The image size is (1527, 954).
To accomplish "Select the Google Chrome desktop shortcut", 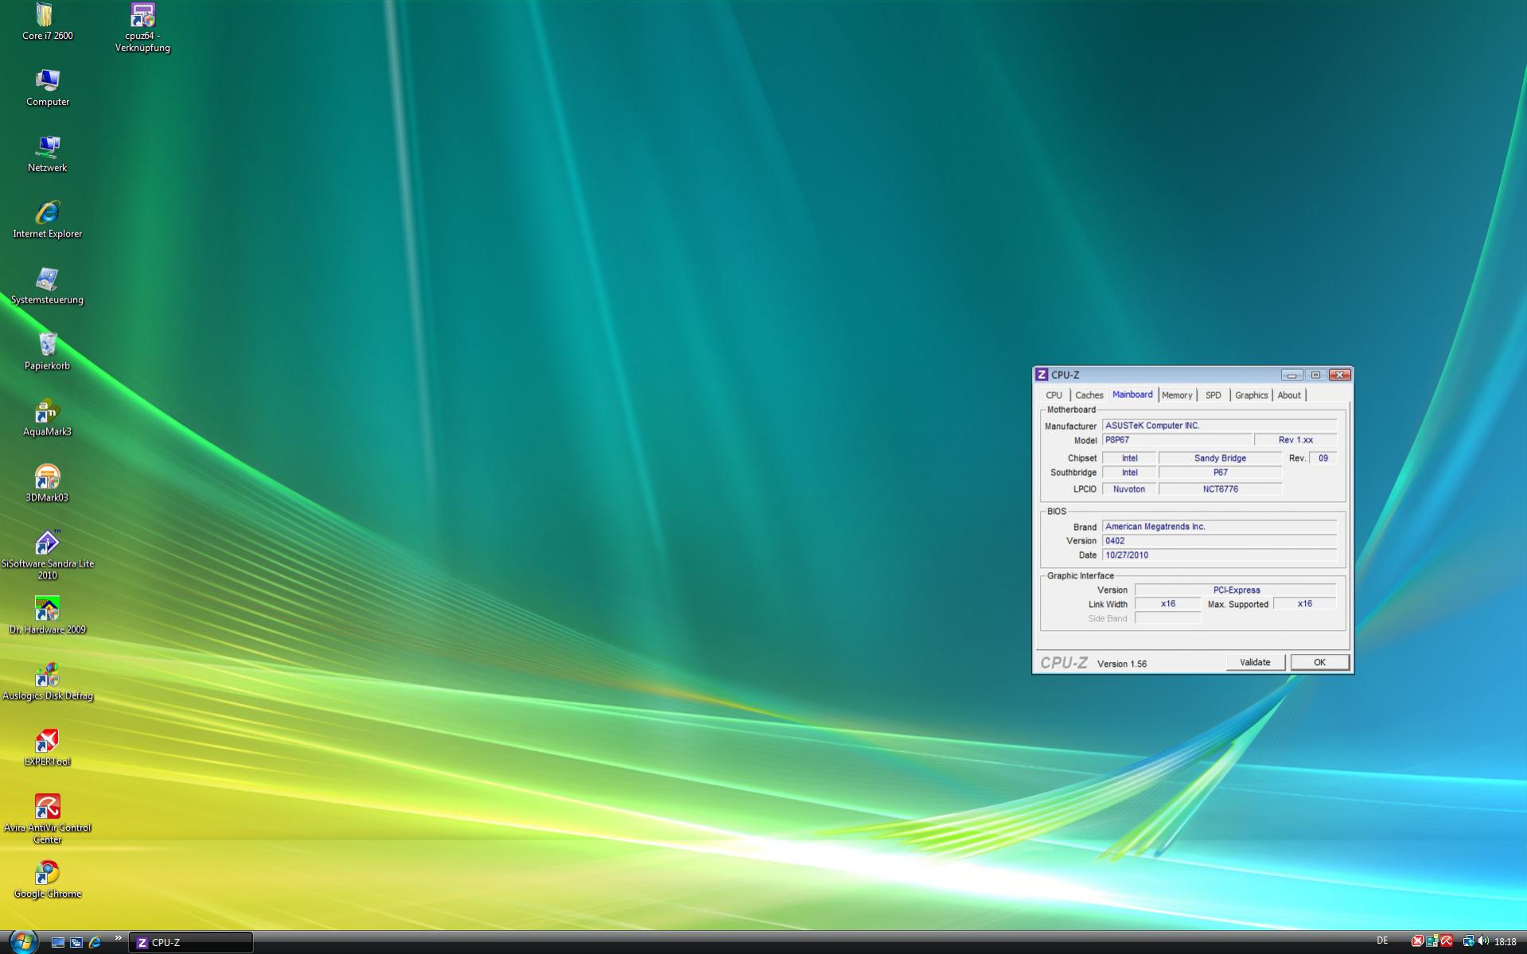I will click(47, 881).
